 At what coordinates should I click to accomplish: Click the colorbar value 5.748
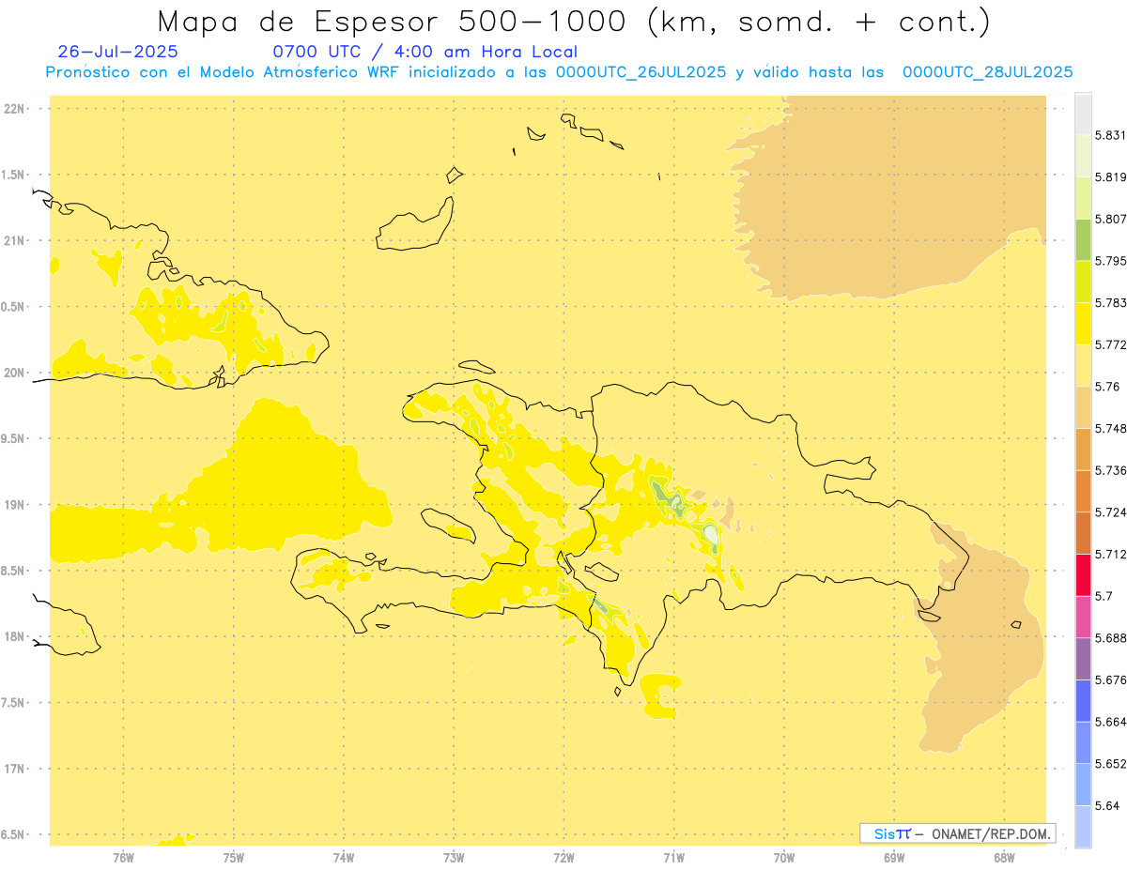(x=1110, y=429)
